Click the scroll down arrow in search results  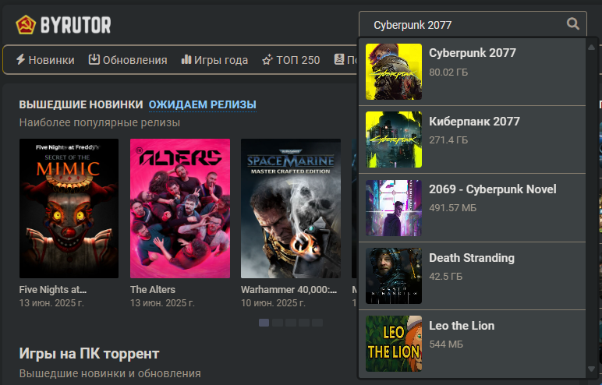click(591, 369)
